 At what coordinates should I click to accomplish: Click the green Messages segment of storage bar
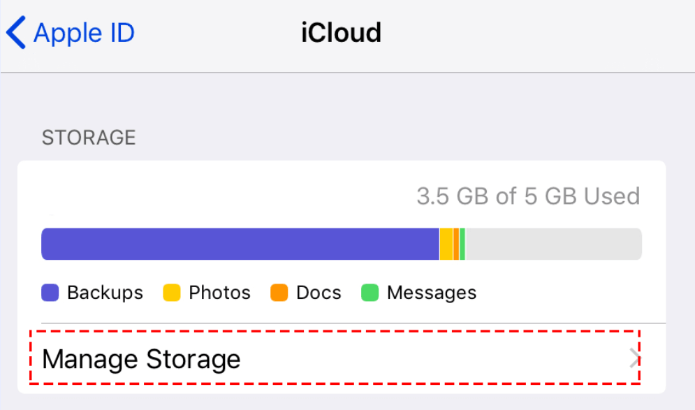[x=462, y=244]
